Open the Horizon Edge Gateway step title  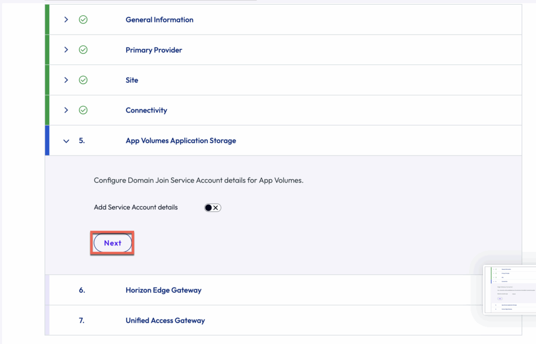(163, 290)
